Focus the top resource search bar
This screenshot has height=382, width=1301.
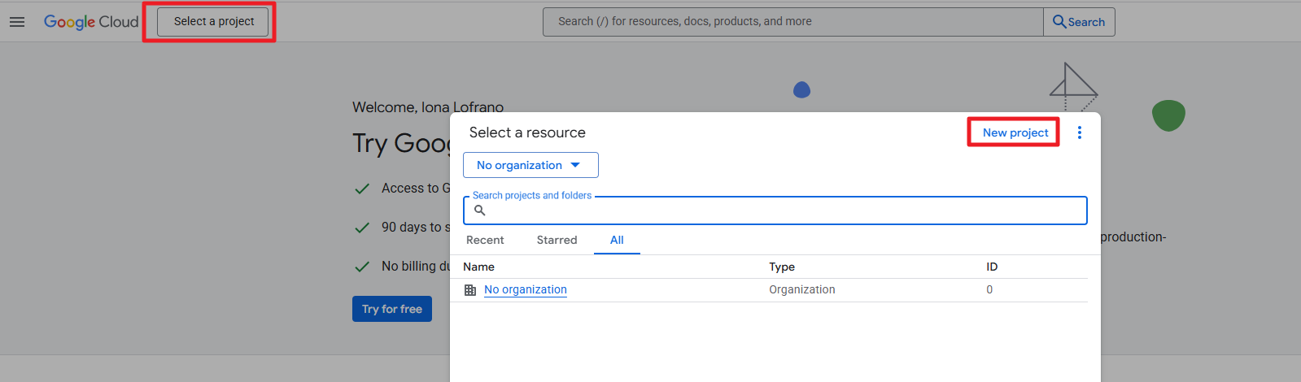coord(793,22)
